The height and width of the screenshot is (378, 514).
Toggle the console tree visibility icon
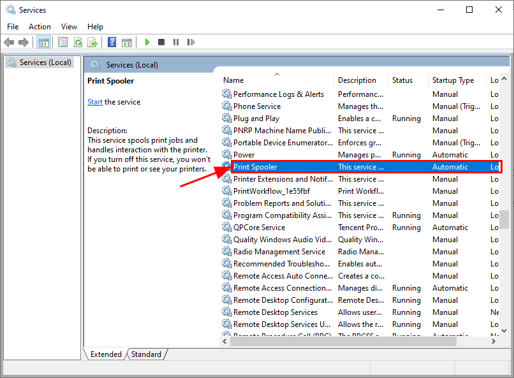(43, 42)
